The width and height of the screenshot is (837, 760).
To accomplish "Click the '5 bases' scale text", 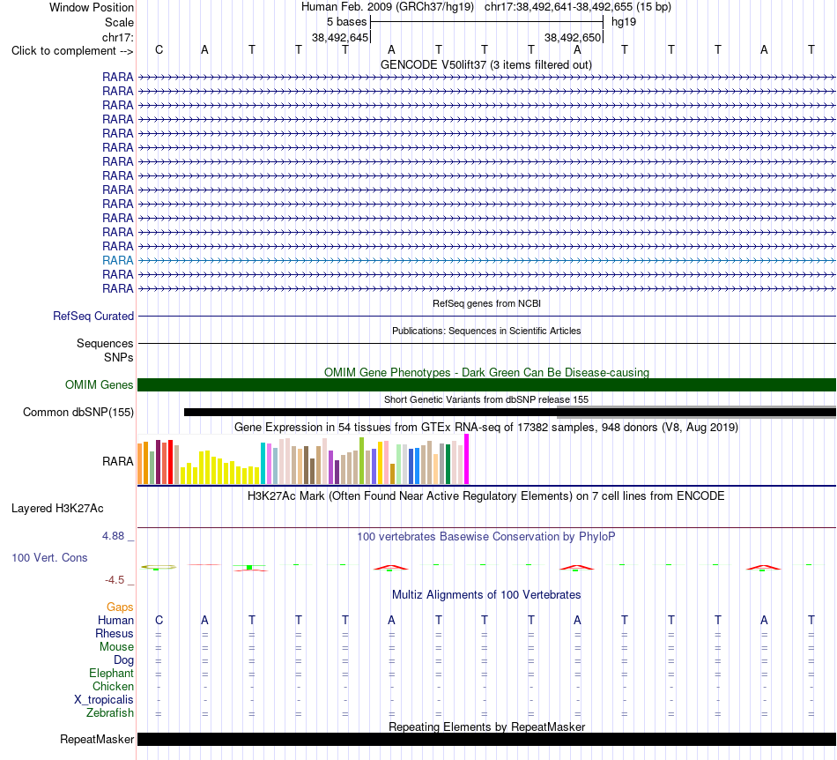I will tap(346, 22).
